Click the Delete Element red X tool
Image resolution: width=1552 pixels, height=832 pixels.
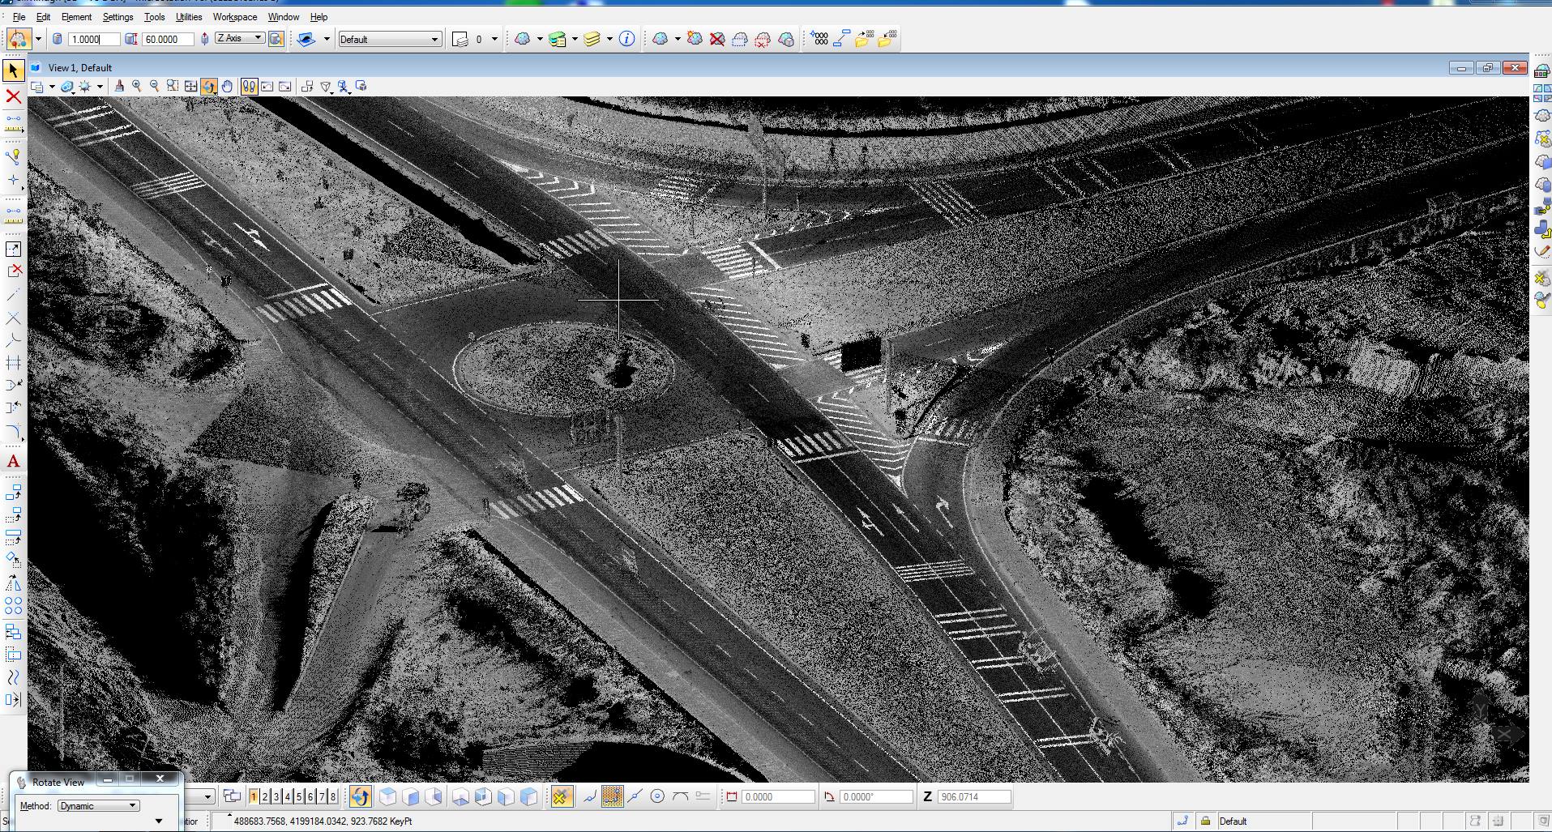pyautogui.click(x=13, y=96)
